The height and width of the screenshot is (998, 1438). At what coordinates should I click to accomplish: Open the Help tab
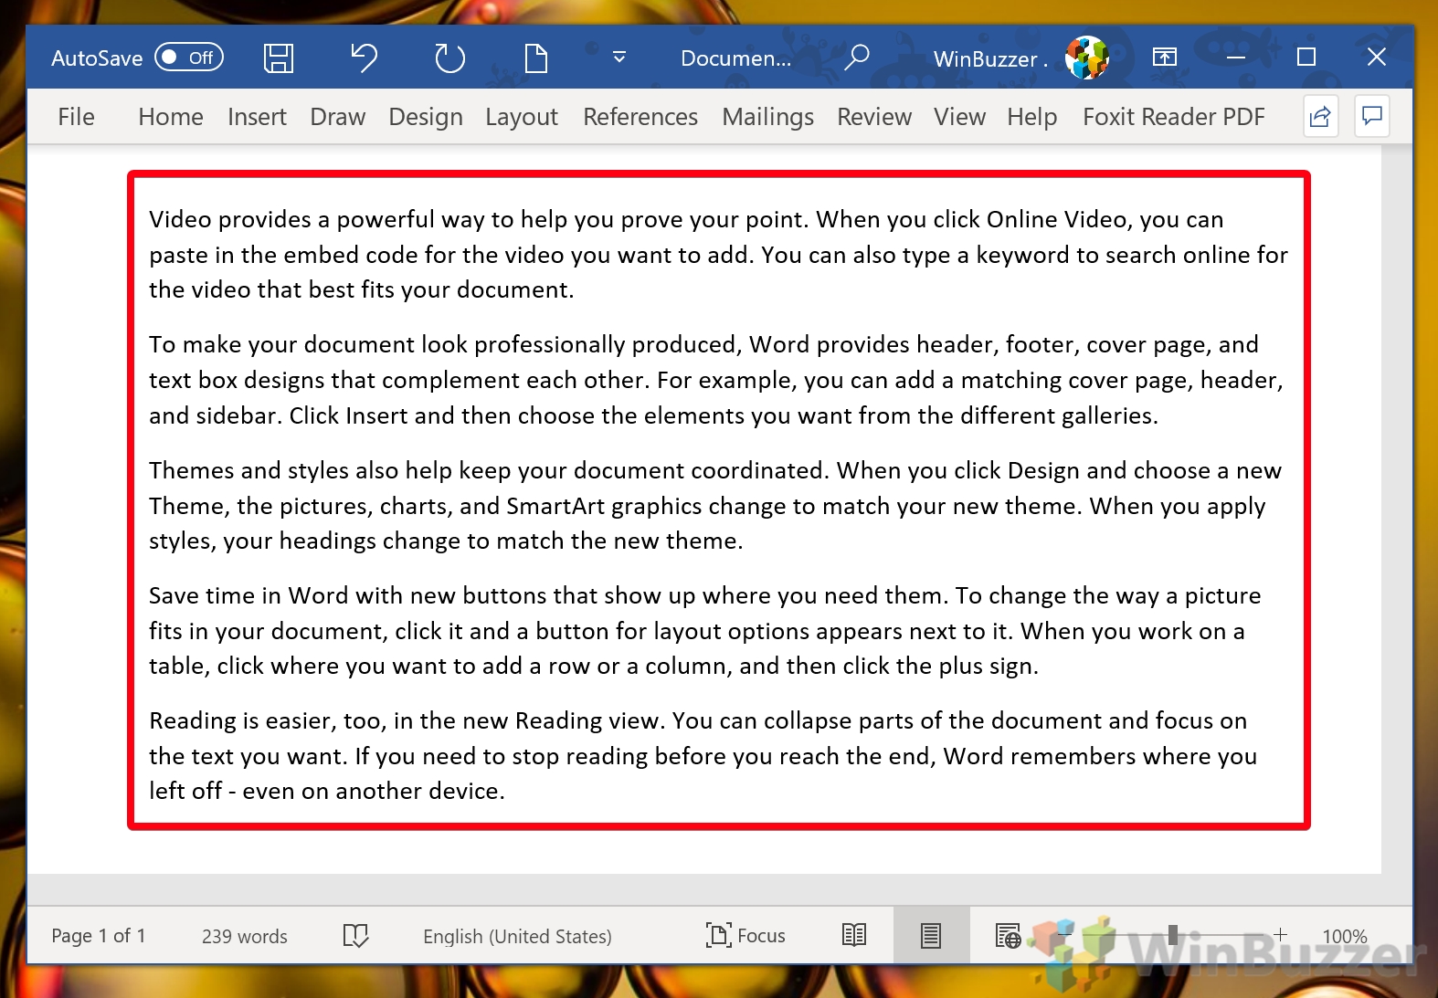click(1032, 117)
